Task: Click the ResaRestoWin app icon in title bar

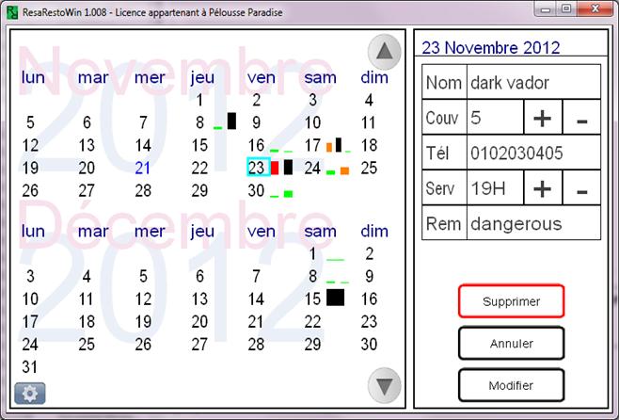Action: coord(12,12)
